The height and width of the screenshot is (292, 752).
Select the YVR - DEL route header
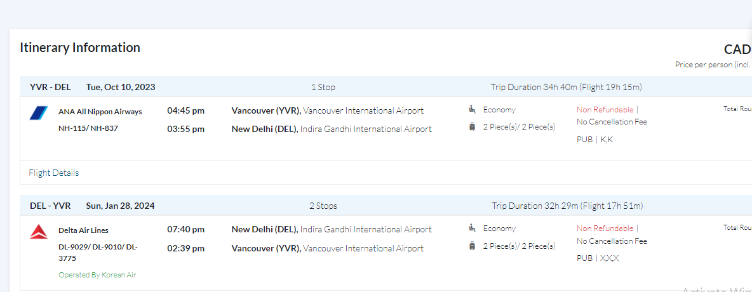tap(50, 87)
